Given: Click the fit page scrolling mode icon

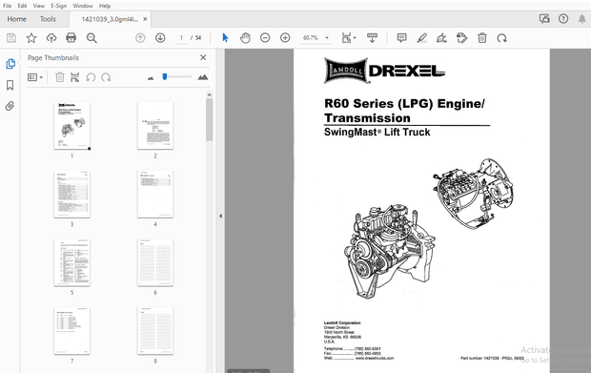Looking at the screenshot, I should coord(346,38).
